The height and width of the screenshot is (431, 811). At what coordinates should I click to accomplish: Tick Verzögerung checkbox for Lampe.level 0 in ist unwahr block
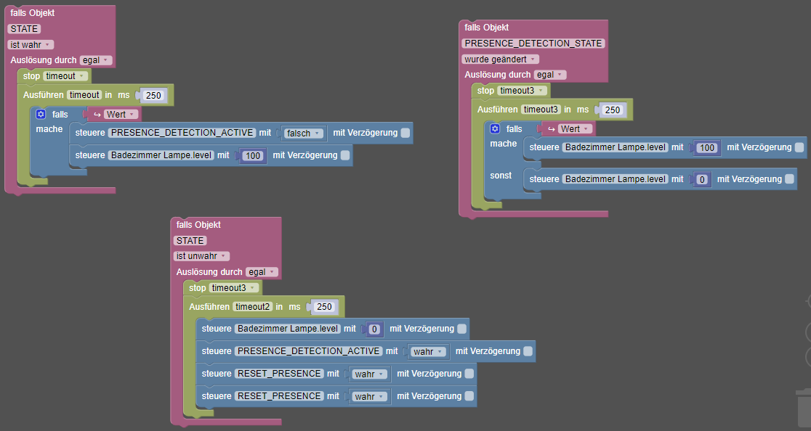tap(462, 329)
